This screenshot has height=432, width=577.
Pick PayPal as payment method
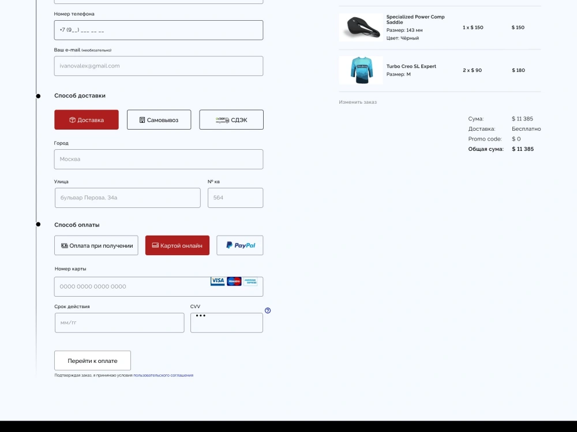pyautogui.click(x=240, y=245)
